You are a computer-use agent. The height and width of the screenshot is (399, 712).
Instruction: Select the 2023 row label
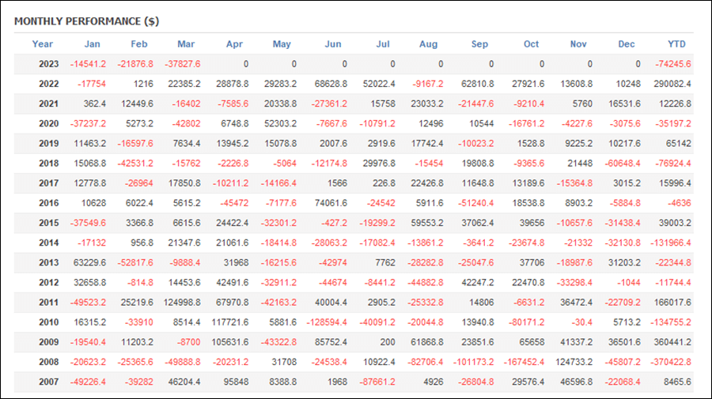pos(48,64)
